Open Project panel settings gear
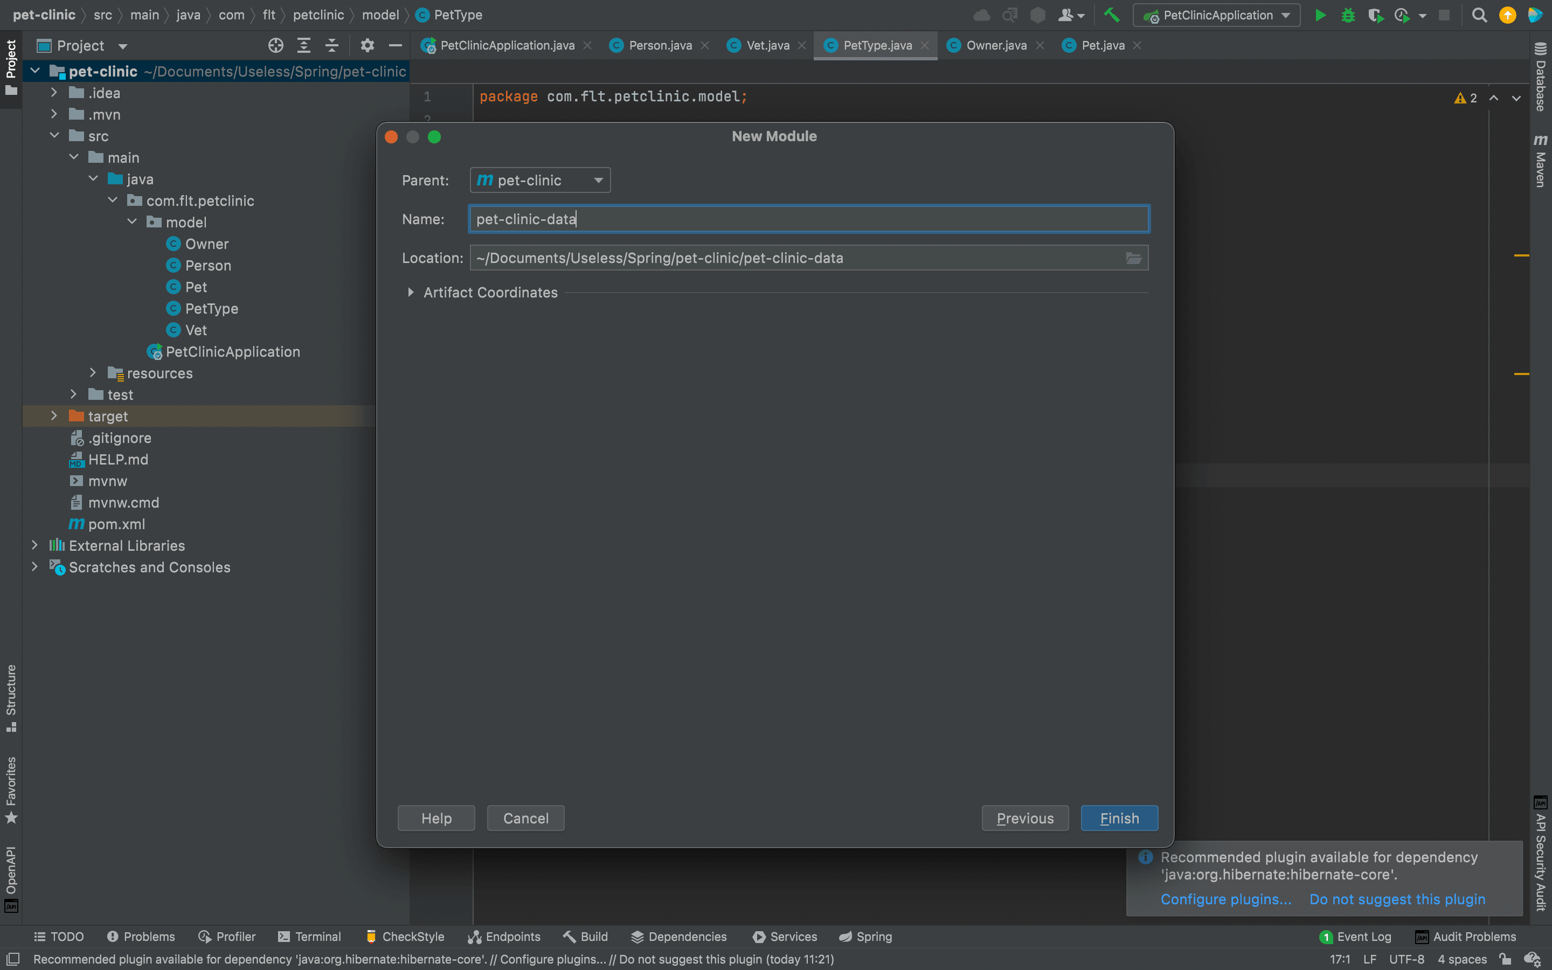Screen dimensions: 1552x970 click(x=367, y=46)
